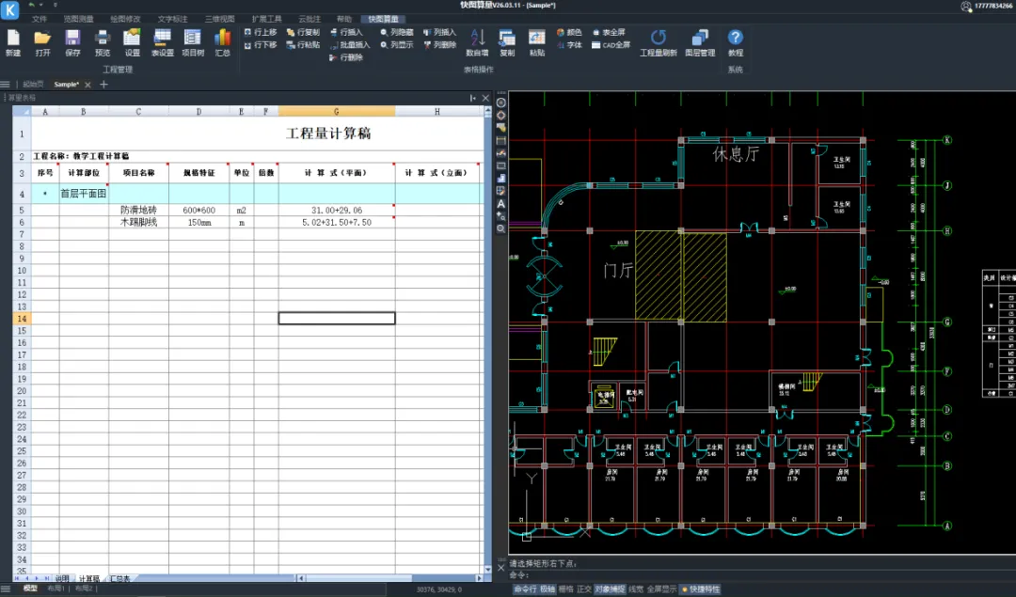Open a file with the 打开 icon
The width and height of the screenshot is (1016, 597).
coord(42,42)
